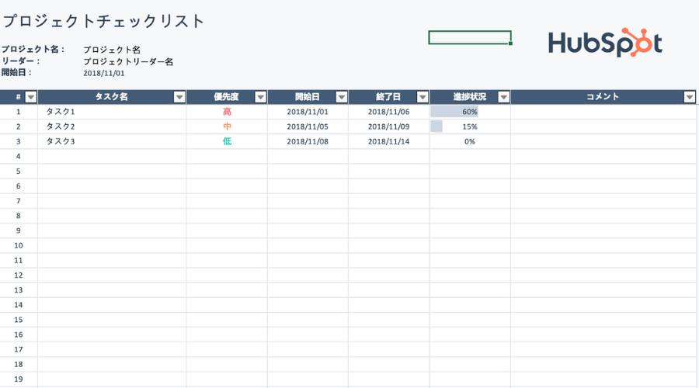This screenshot has height=388, width=699.
Task: Select the 0% progress cell
Action: [469, 141]
